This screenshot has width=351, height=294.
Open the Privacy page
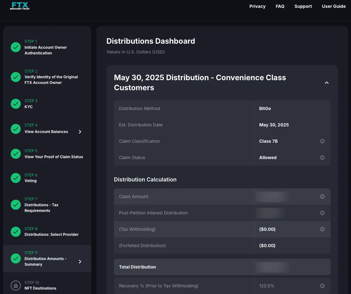pyautogui.click(x=257, y=6)
